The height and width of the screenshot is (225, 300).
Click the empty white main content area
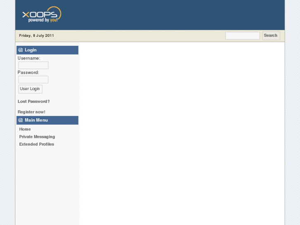182,133
